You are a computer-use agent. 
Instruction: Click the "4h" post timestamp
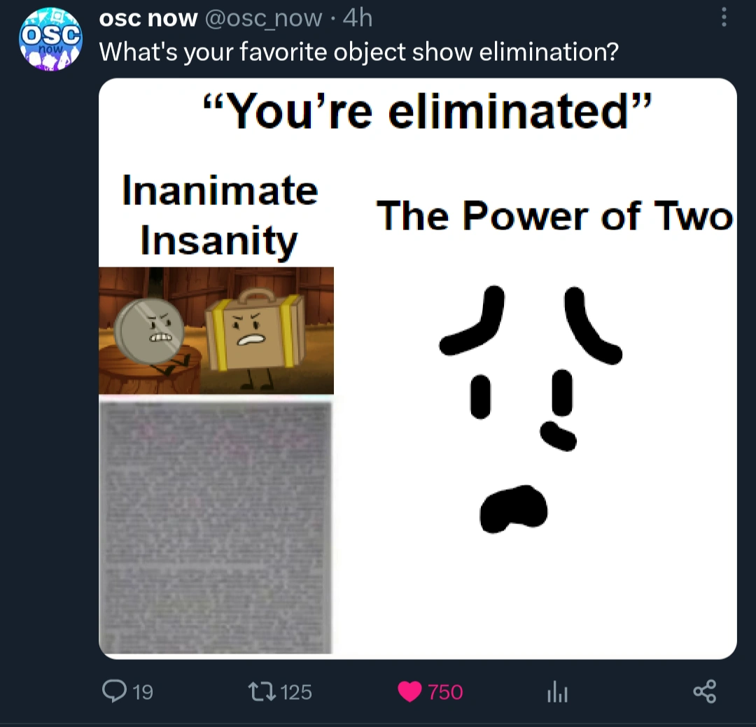coord(357,18)
